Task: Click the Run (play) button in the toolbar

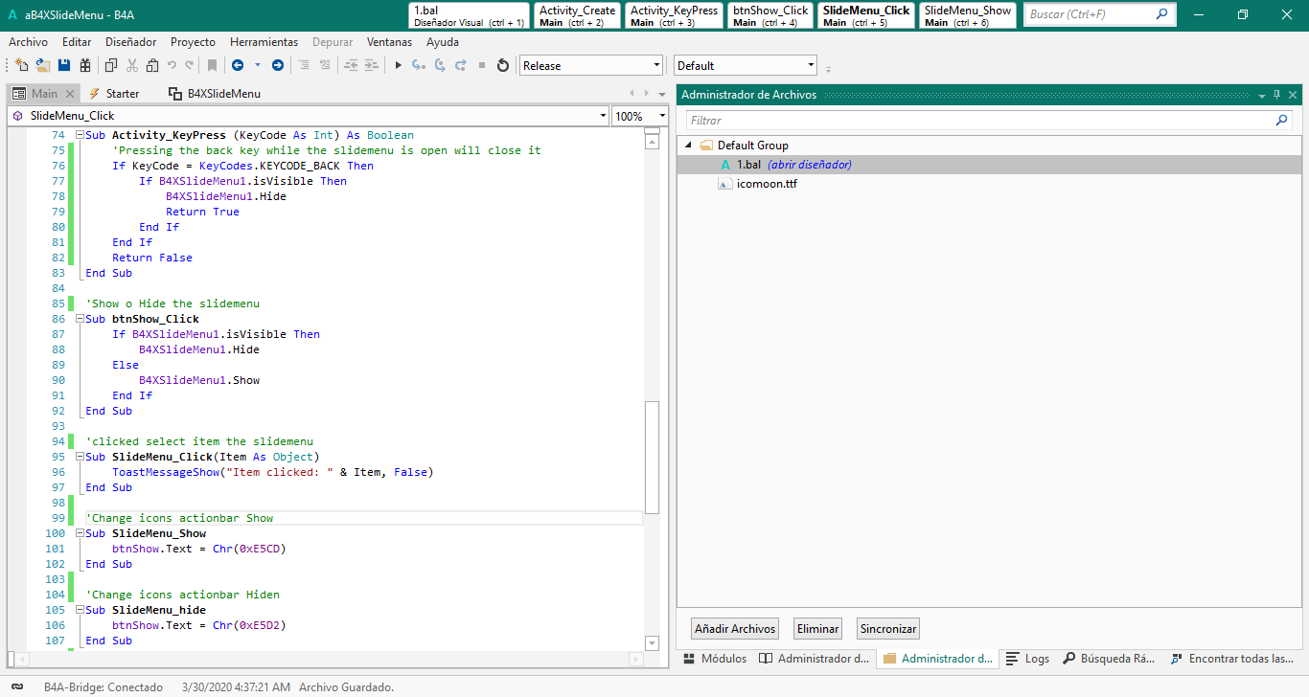Action: click(399, 65)
